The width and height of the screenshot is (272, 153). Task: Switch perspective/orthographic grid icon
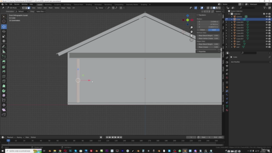coord(192,40)
